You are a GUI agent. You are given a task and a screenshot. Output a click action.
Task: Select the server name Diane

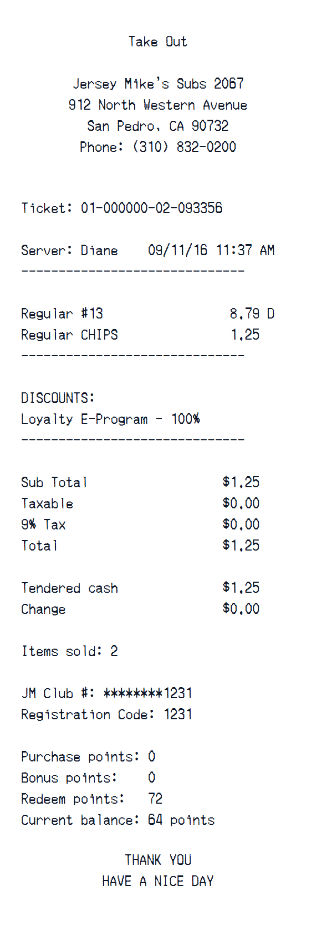pos(99,250)
